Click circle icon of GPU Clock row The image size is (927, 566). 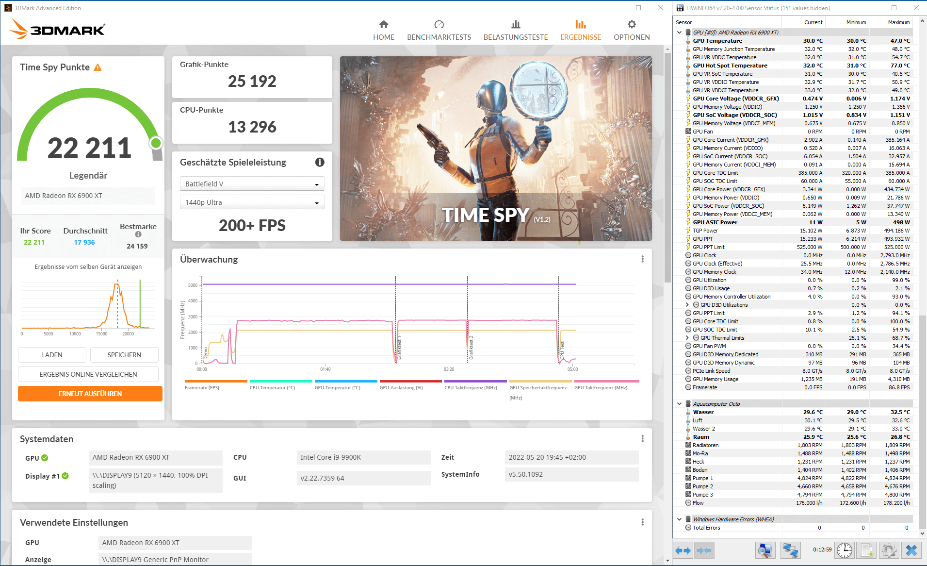(688, 255)
